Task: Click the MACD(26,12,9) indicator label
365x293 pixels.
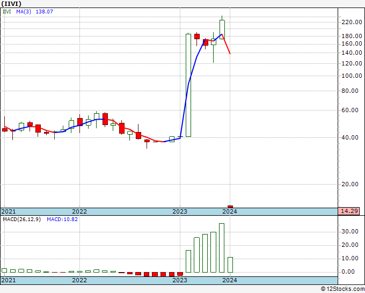Action: point(21,219)
